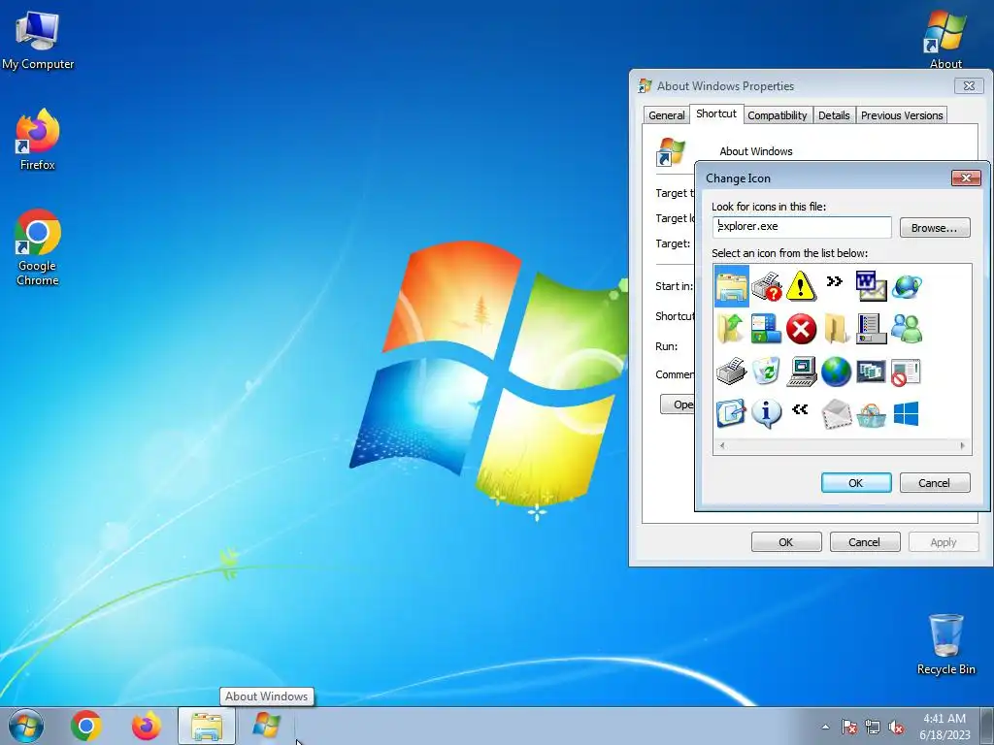
Task: Select the globe with orbit ring icon
Action: point(907,287)
